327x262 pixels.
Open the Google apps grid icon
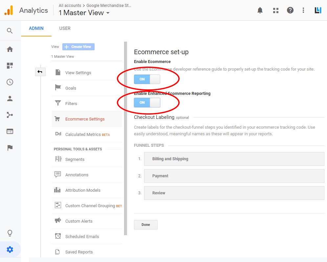(275, 11)
